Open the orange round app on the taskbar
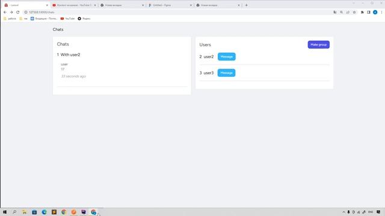 pyautogui.click(x=73, y=212)
